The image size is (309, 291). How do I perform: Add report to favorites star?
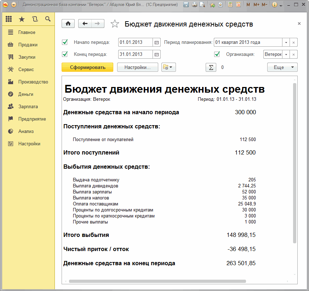(115, 24)
